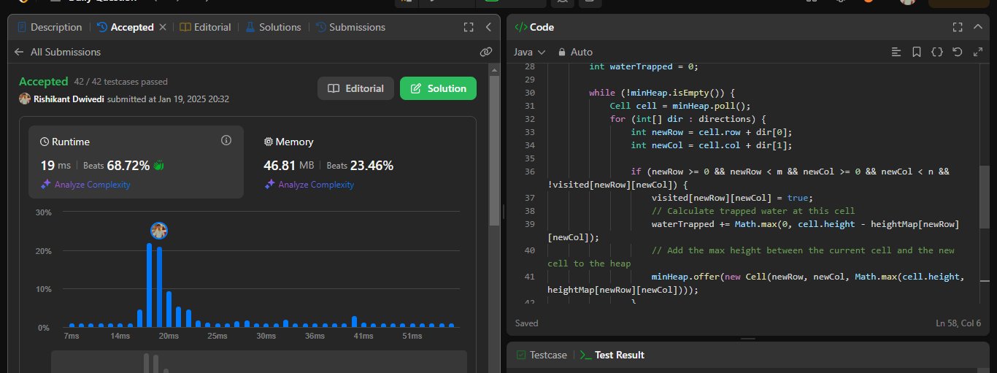Toggle the Auto lock setting
Image resolution: width=997 pixels, height=373 pixels.
[575, 52]
